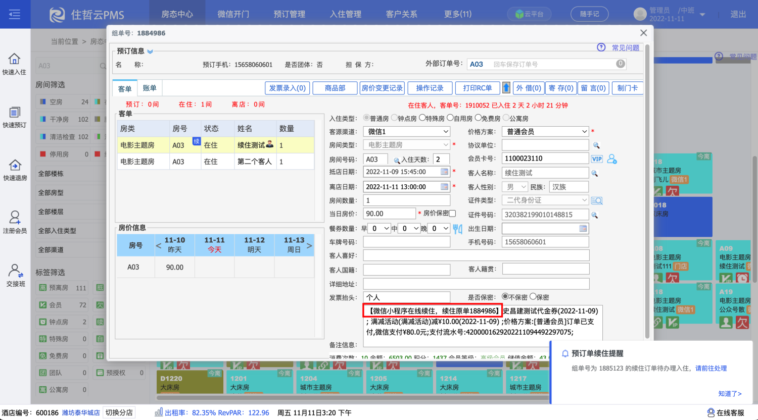This screenshot has height=420, width=758.
Task: Open the 客人性别 dropdown
Action: pos(515,187)
